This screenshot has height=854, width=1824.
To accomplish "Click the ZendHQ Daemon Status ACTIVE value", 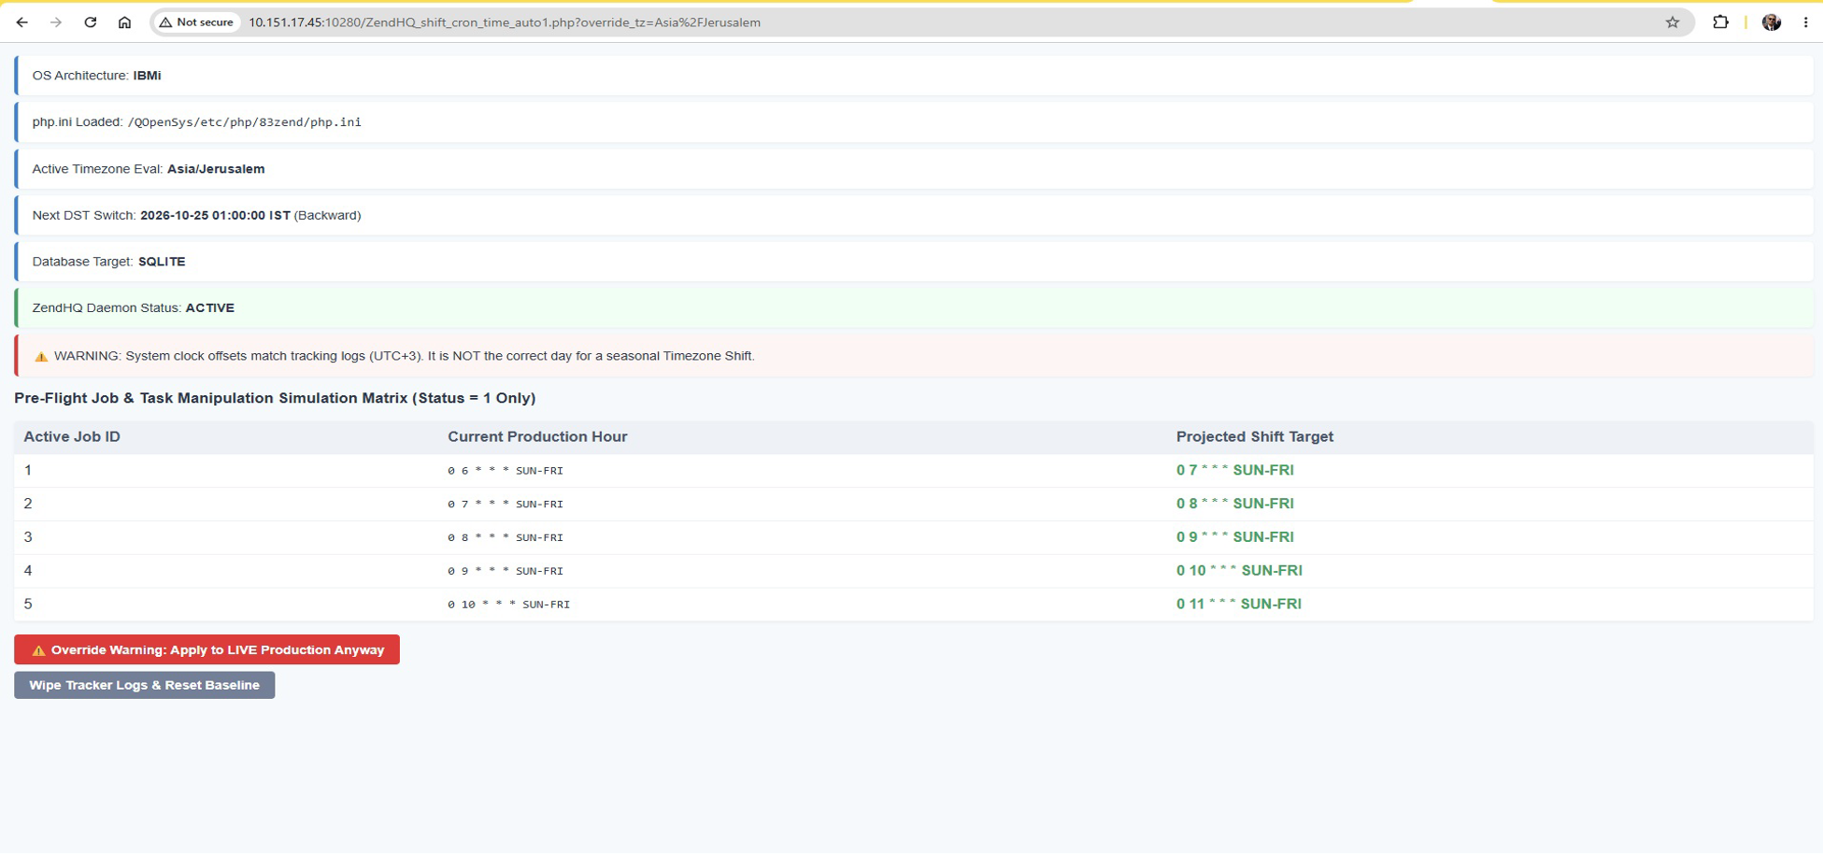I will (210, 307).
